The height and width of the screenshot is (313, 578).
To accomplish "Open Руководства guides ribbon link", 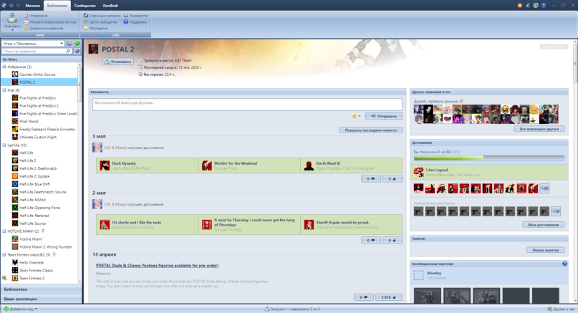I will (x=135, y=16).
